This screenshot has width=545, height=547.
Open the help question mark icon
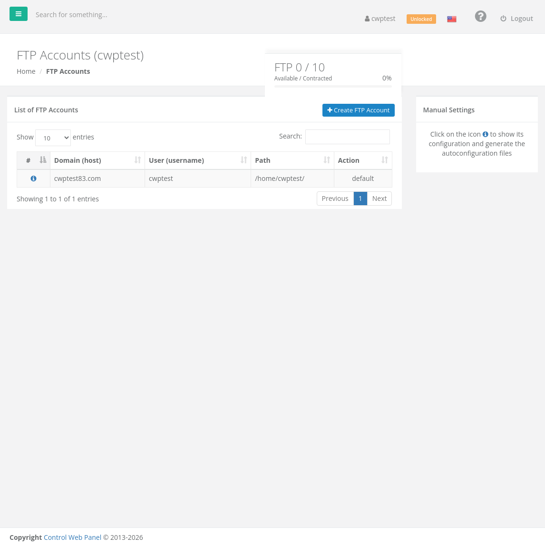point(480,16)
